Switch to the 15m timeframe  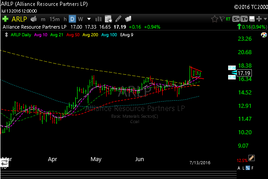55,19
